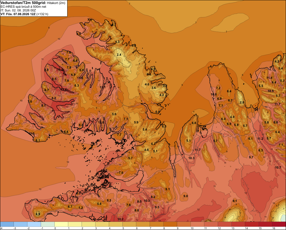Click the legend scale label '10'
Viewport: 286px width, 230px height.
[192, 228]
